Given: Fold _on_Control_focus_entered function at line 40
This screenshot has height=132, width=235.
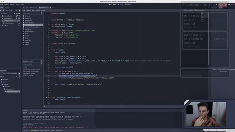Looking at the screenshot, I should (50, 97).
